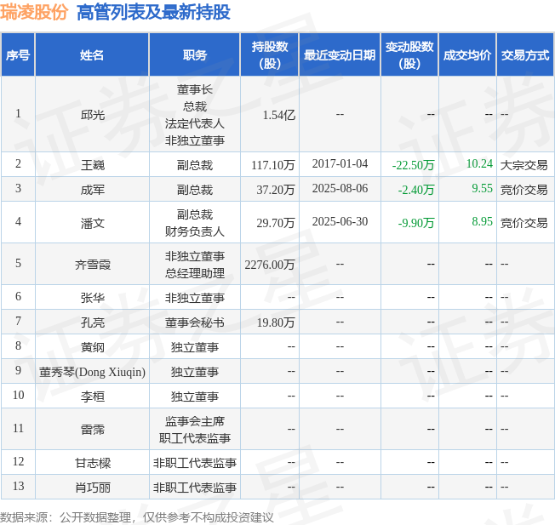Click the name 王巍
This screenshot has height=525, width=555.
[x=93, y=165]
